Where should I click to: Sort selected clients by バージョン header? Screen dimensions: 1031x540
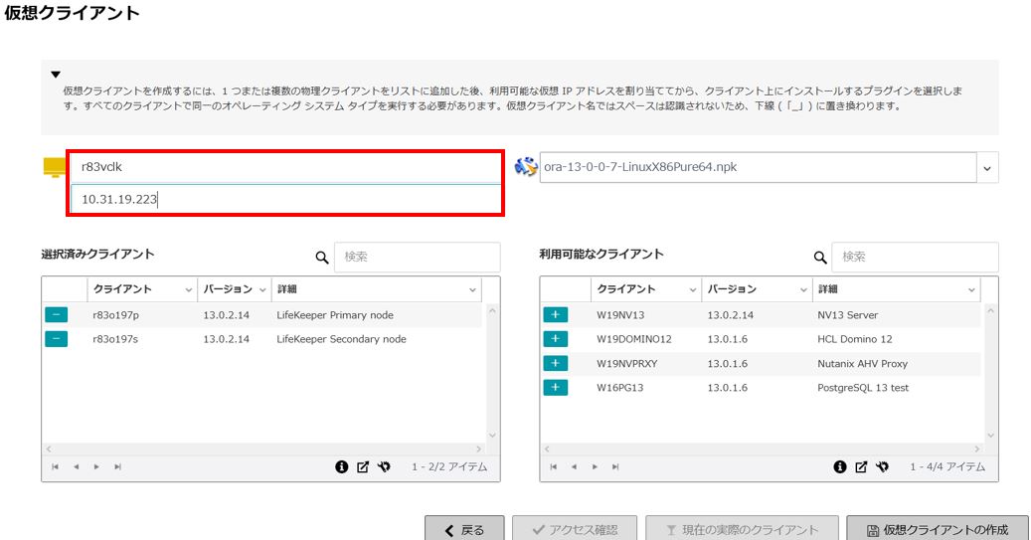coord(228,289)
